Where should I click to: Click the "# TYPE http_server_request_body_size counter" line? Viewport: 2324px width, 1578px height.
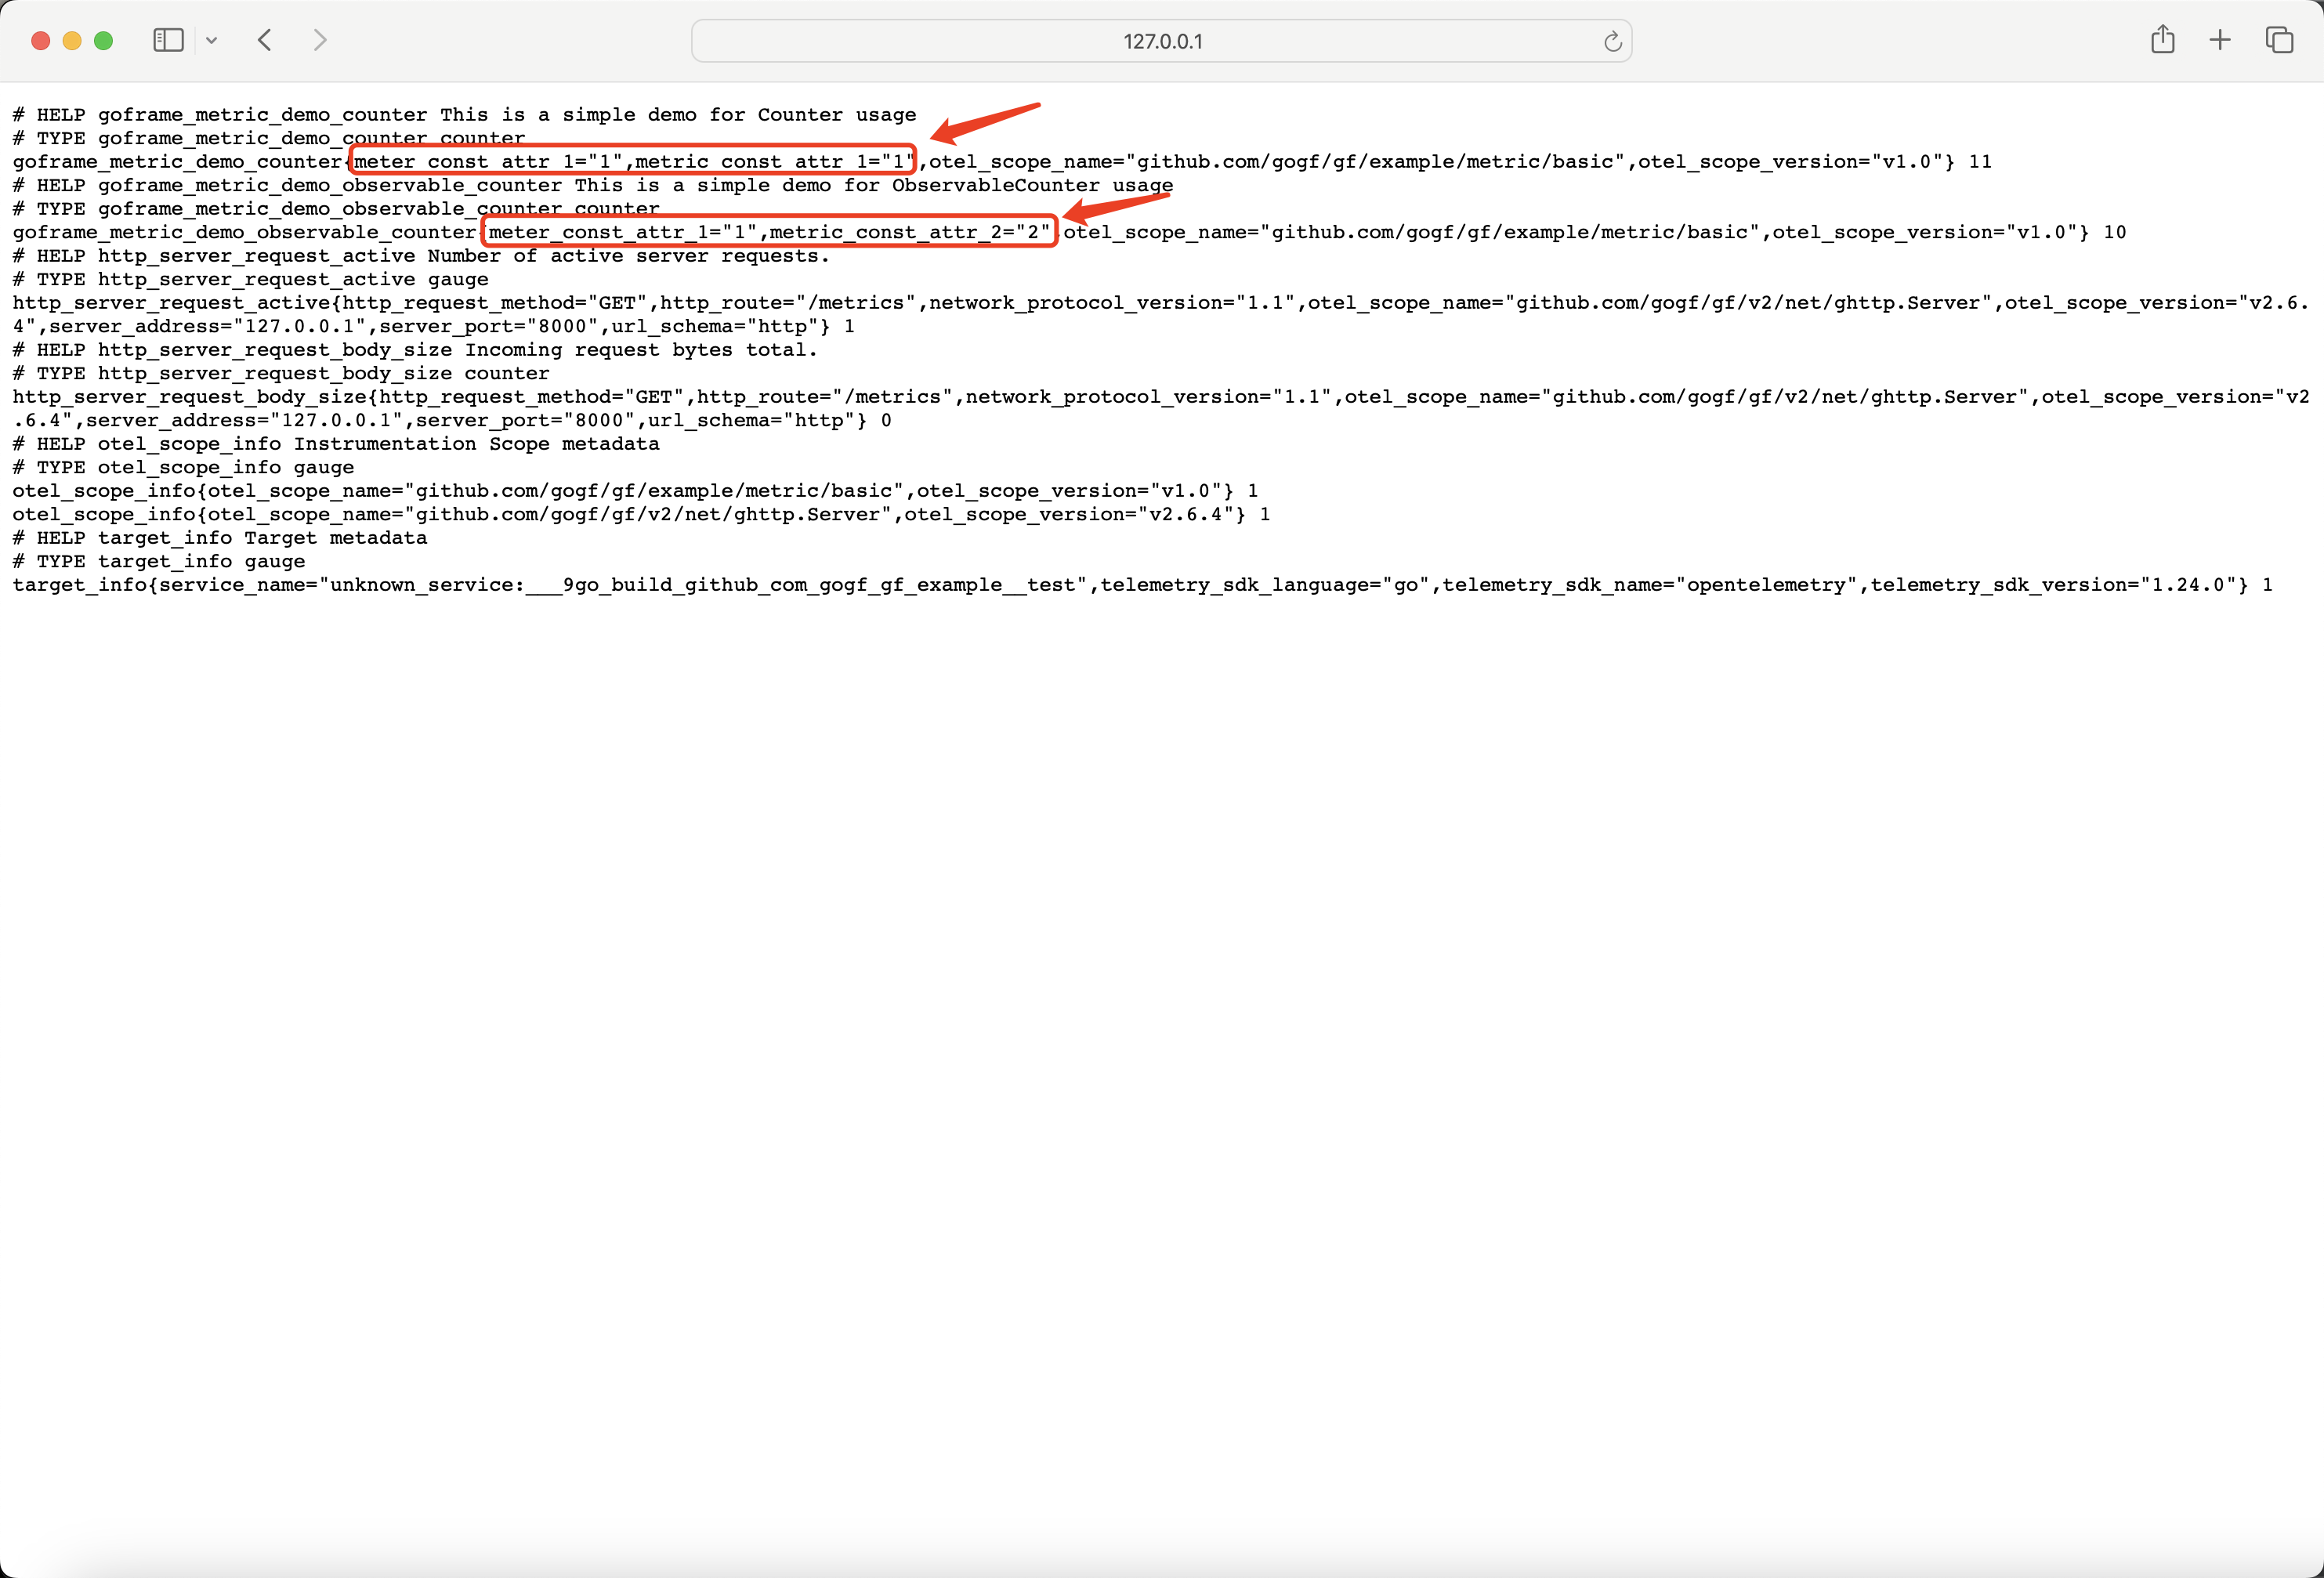[281, 373]
